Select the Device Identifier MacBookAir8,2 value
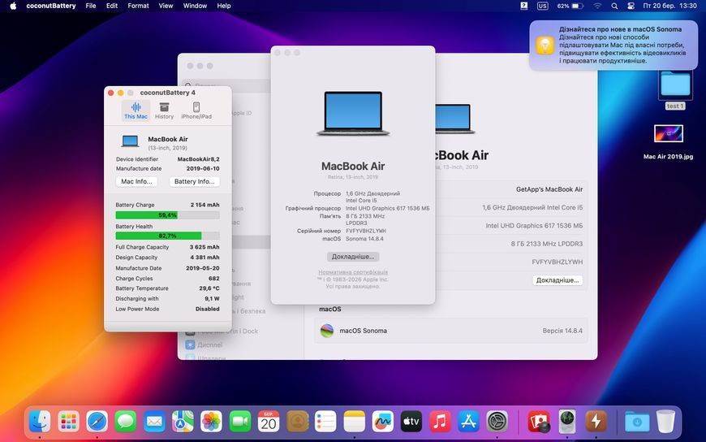The width and height of the screenshot is (706, 442). pos(199,159)
